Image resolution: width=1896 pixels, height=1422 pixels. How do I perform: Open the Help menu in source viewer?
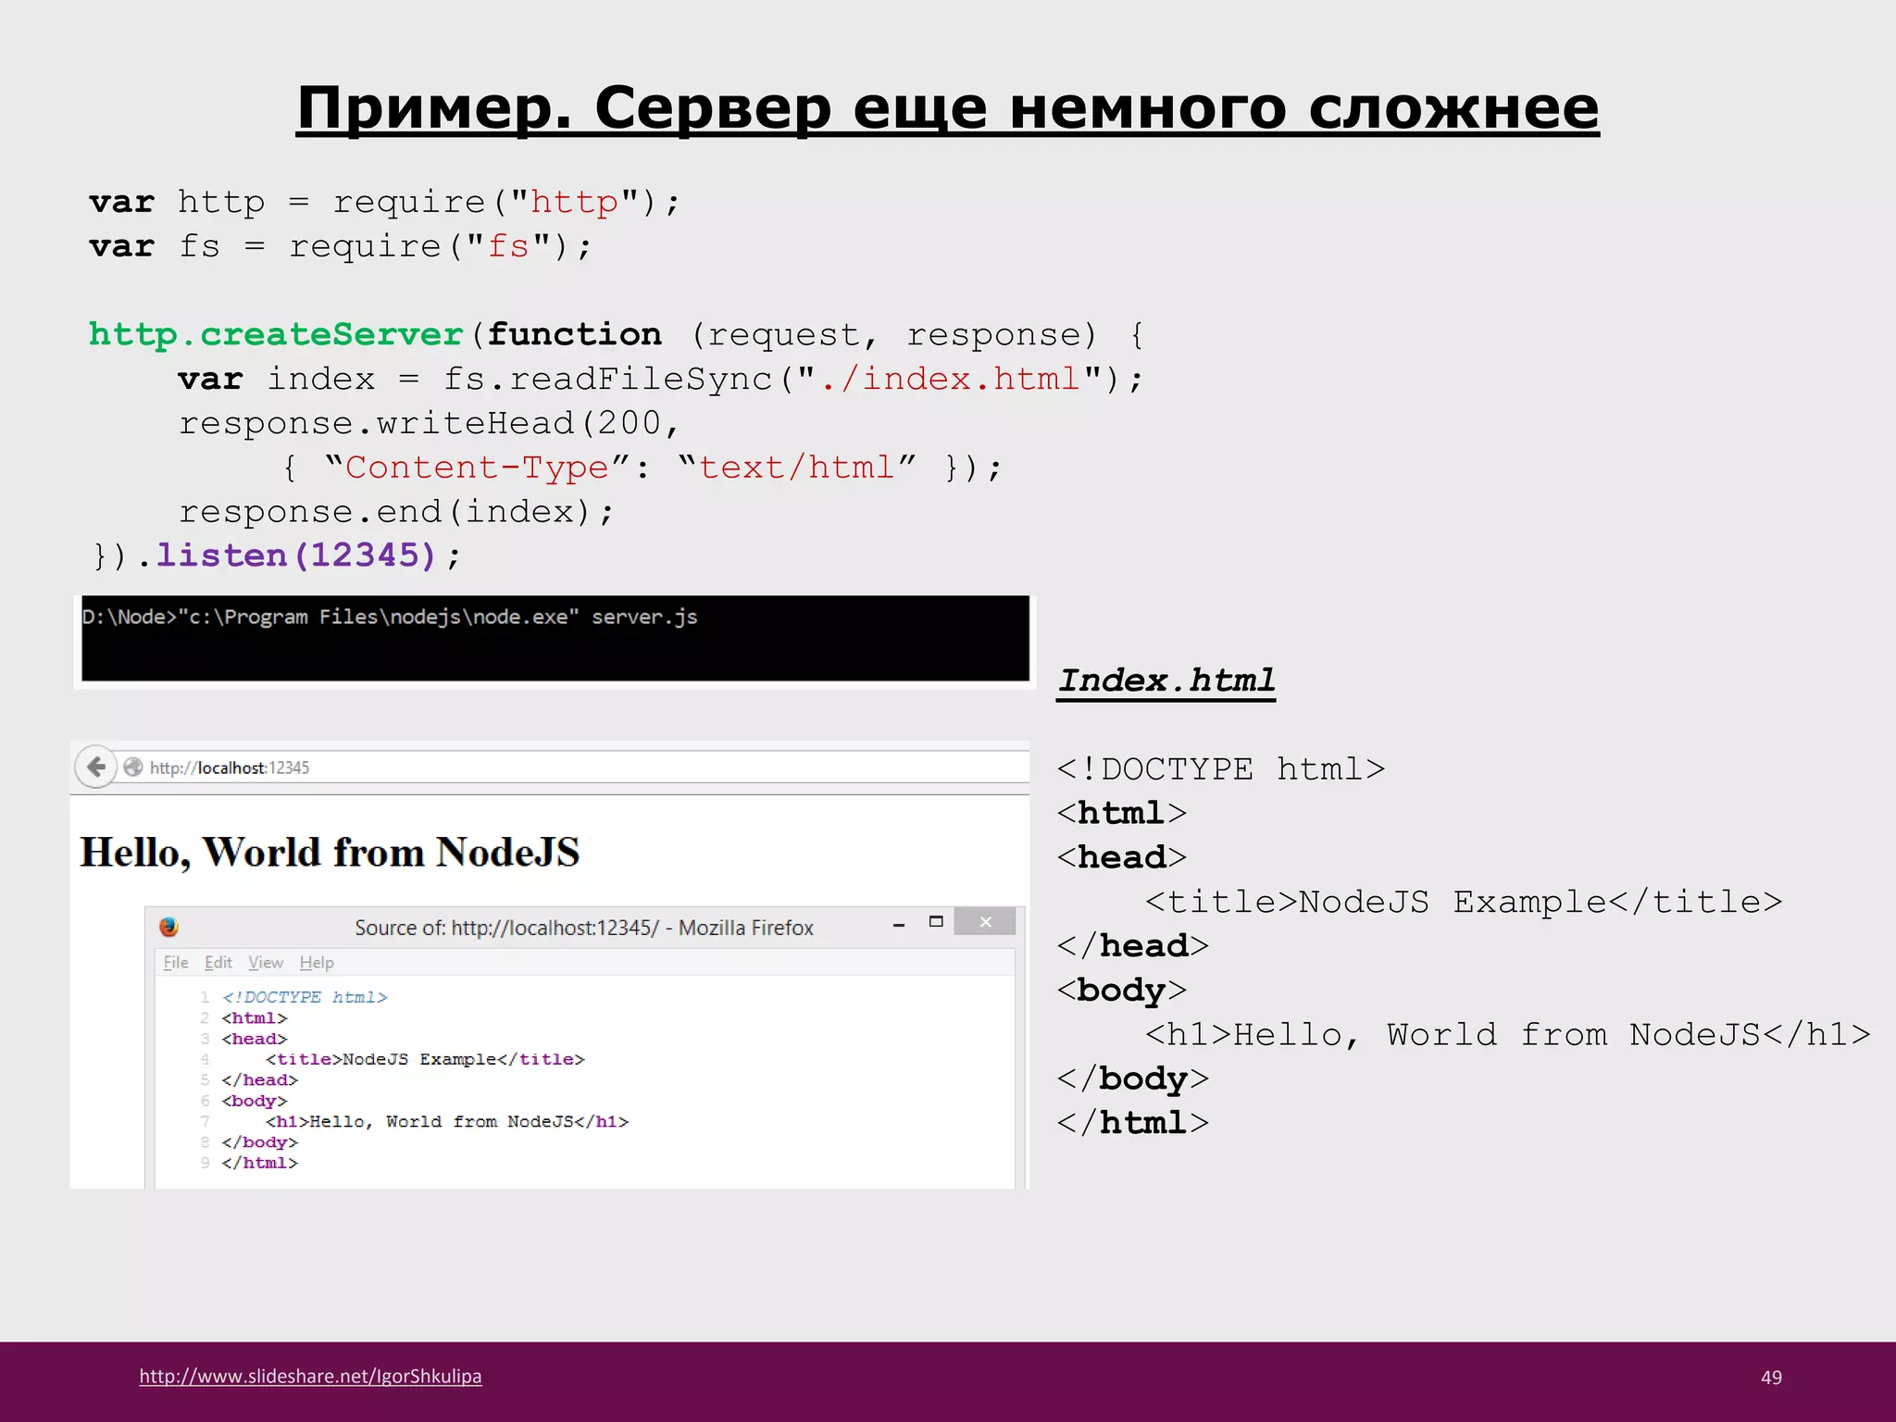[317, 963]
